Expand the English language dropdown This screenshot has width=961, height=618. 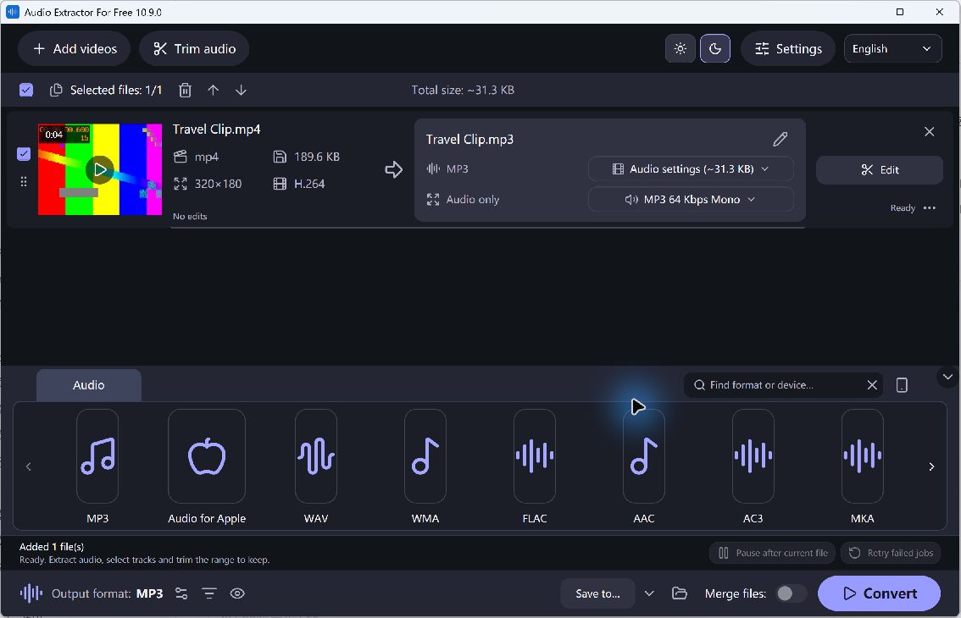(892, 49)
